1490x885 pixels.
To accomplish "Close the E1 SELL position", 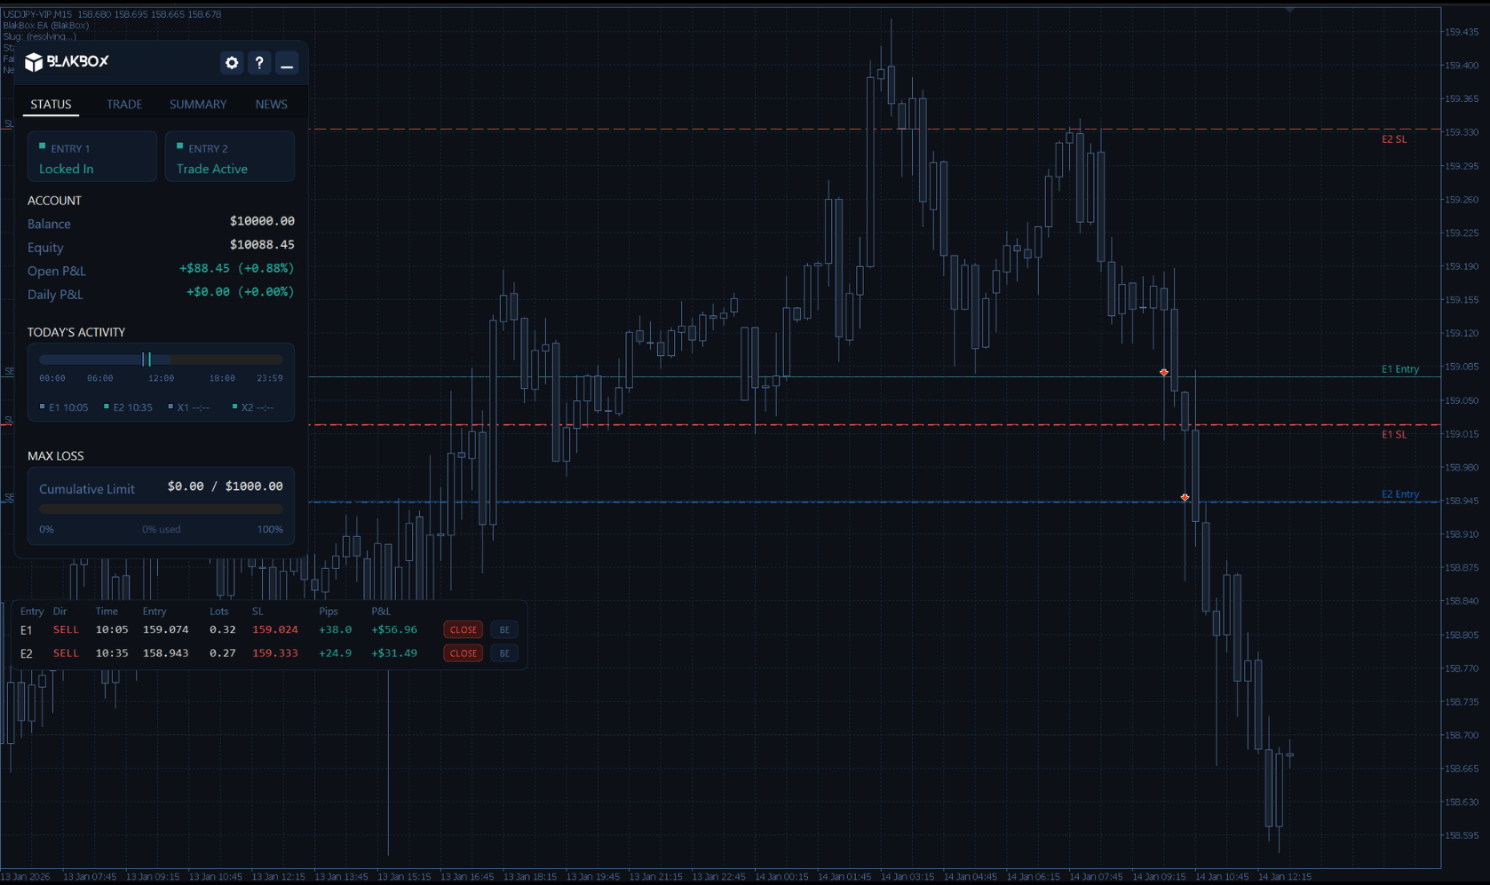I will click(x=462, y=629).
